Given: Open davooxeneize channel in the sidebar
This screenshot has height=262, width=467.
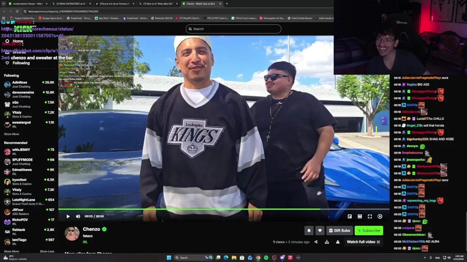Looking at the screenshot, I should coord(29,94).
